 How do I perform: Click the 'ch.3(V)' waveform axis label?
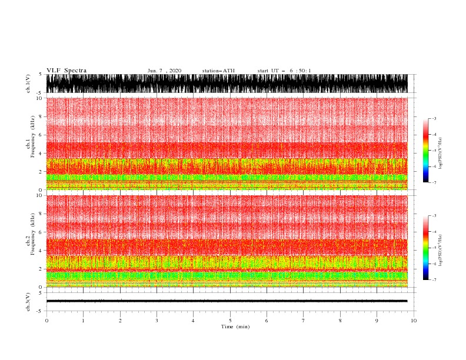28,302
